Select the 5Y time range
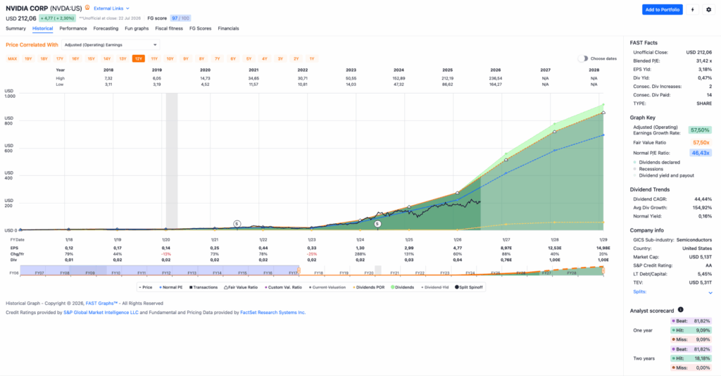The height and width of the screenshot is (376, 721). pos(249,59)
